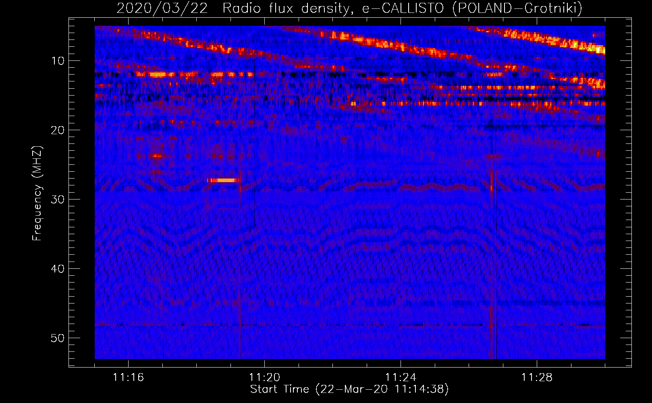The image size is (652, 403).
Task: Click the 'Frequency (MHZ)' axis label
Action: point(37,193)
